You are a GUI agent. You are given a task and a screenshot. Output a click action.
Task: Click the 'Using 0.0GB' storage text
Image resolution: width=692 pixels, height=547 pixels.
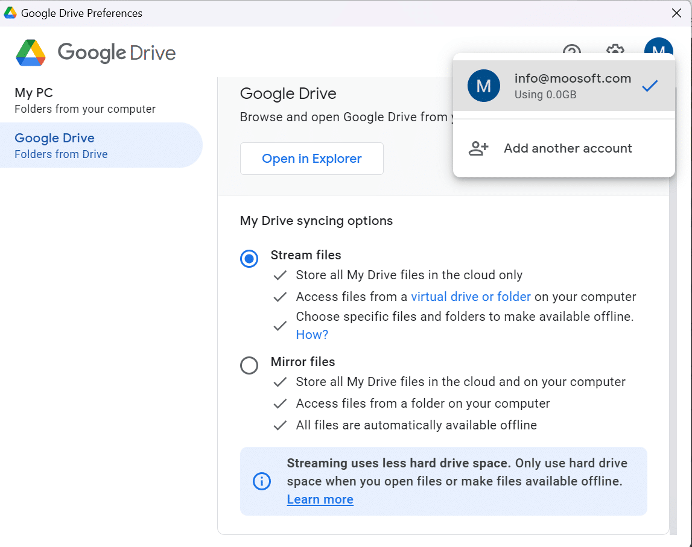[545, 95]
